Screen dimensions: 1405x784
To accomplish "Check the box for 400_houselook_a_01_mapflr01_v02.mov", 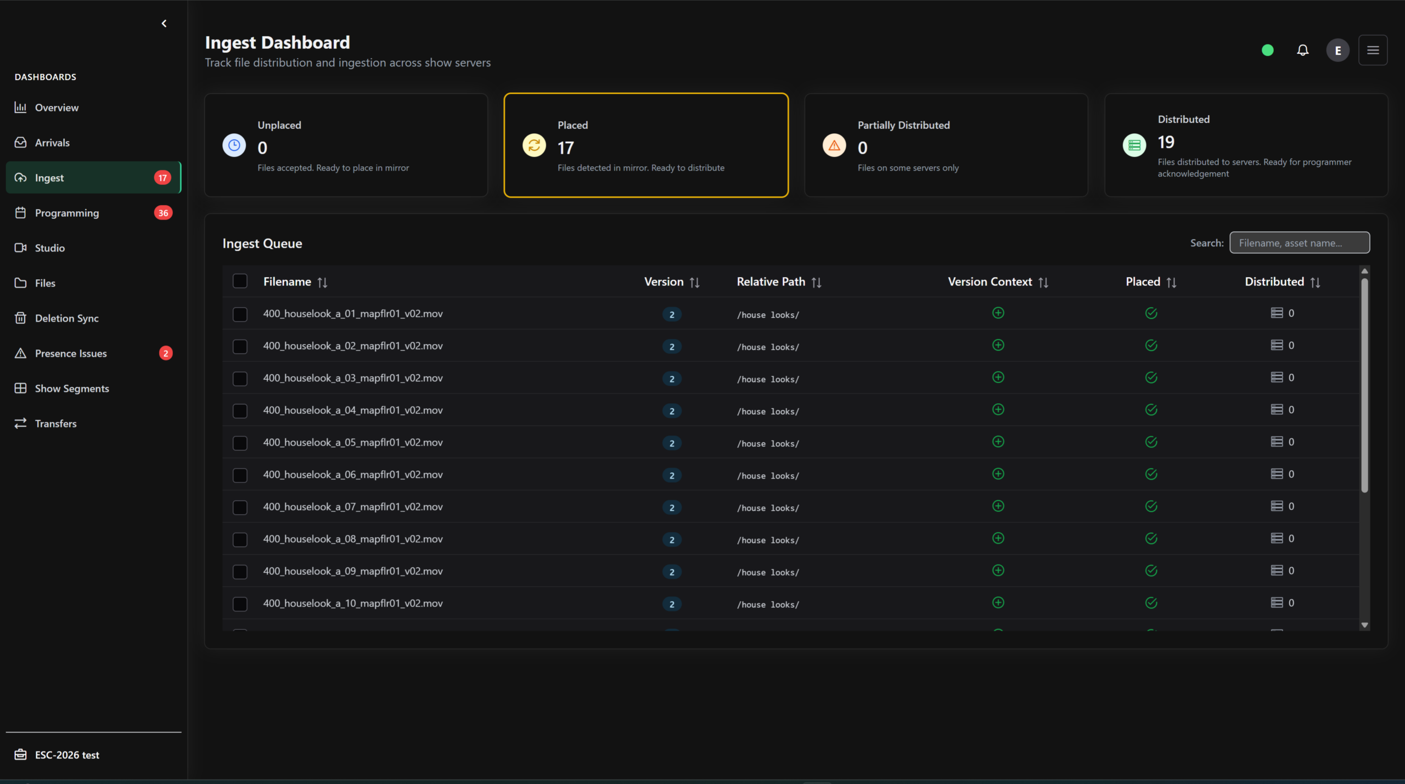I will 240,314.
